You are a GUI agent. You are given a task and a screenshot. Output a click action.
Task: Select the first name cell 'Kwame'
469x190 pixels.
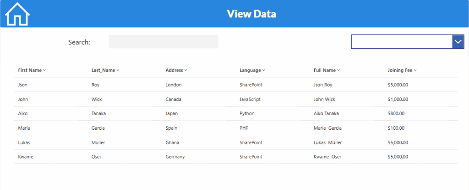tap(26, 157)
